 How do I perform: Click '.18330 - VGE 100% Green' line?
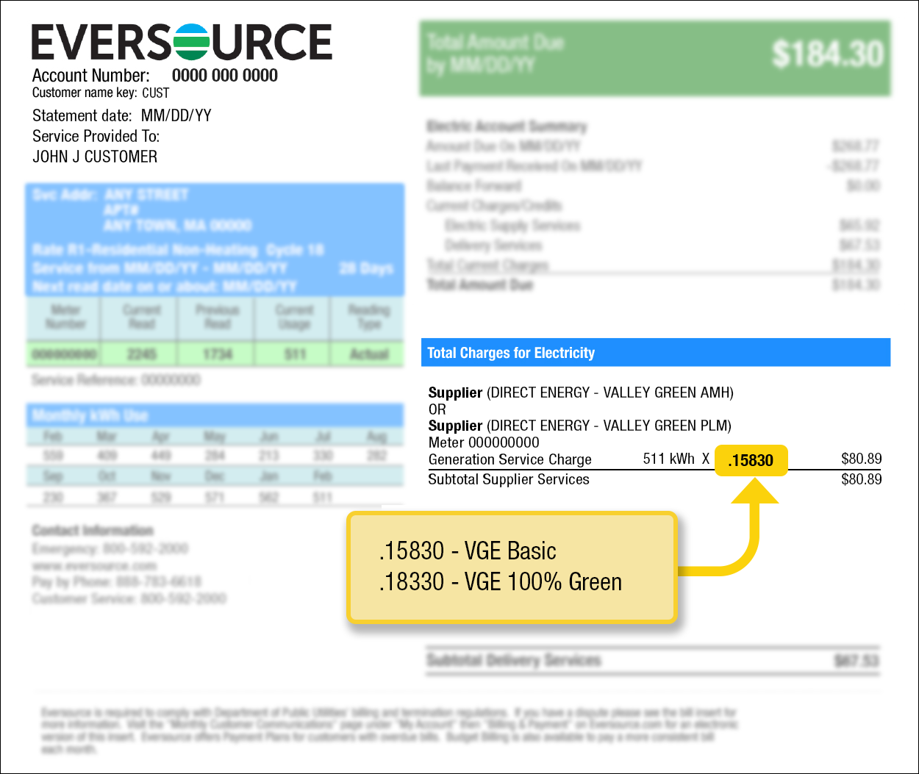(x=501, y=582)
